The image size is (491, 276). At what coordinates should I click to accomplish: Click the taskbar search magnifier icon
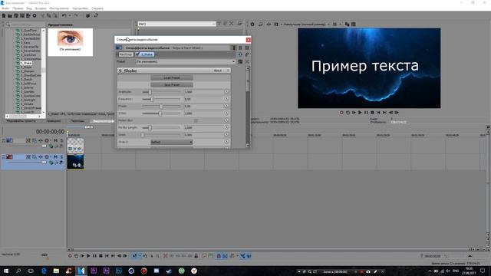tap(18, 271)
